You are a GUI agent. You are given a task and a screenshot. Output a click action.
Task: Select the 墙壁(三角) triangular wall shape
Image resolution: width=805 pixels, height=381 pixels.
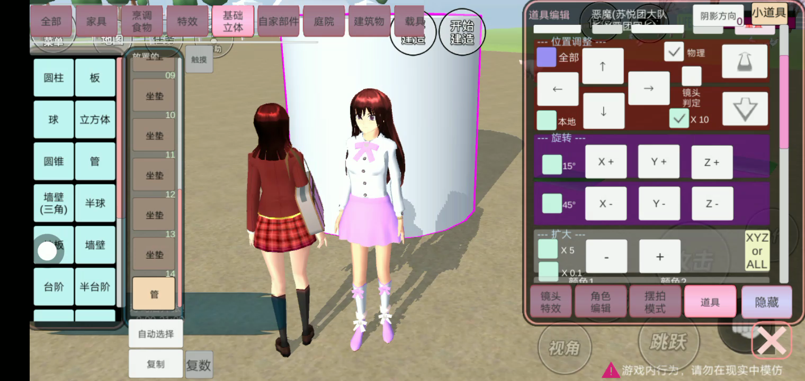click(53, 203)
